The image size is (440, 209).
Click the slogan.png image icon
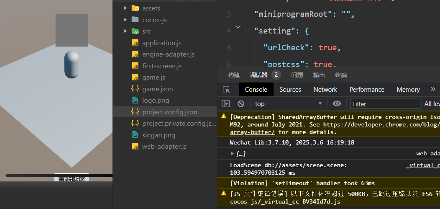[x=135, y=135]
